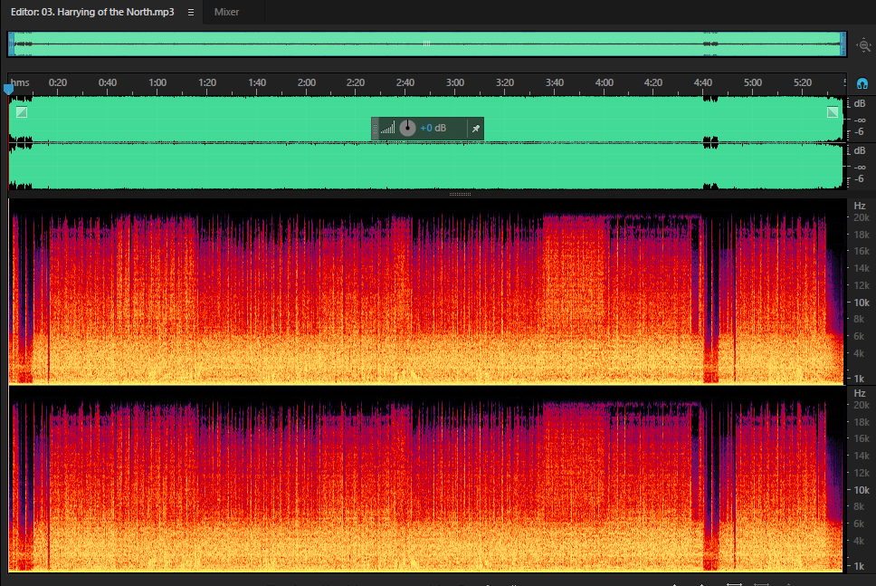Click the HUD amplitude knob
876x586 pixels.
pyautogui.click(x=407, y=128)
